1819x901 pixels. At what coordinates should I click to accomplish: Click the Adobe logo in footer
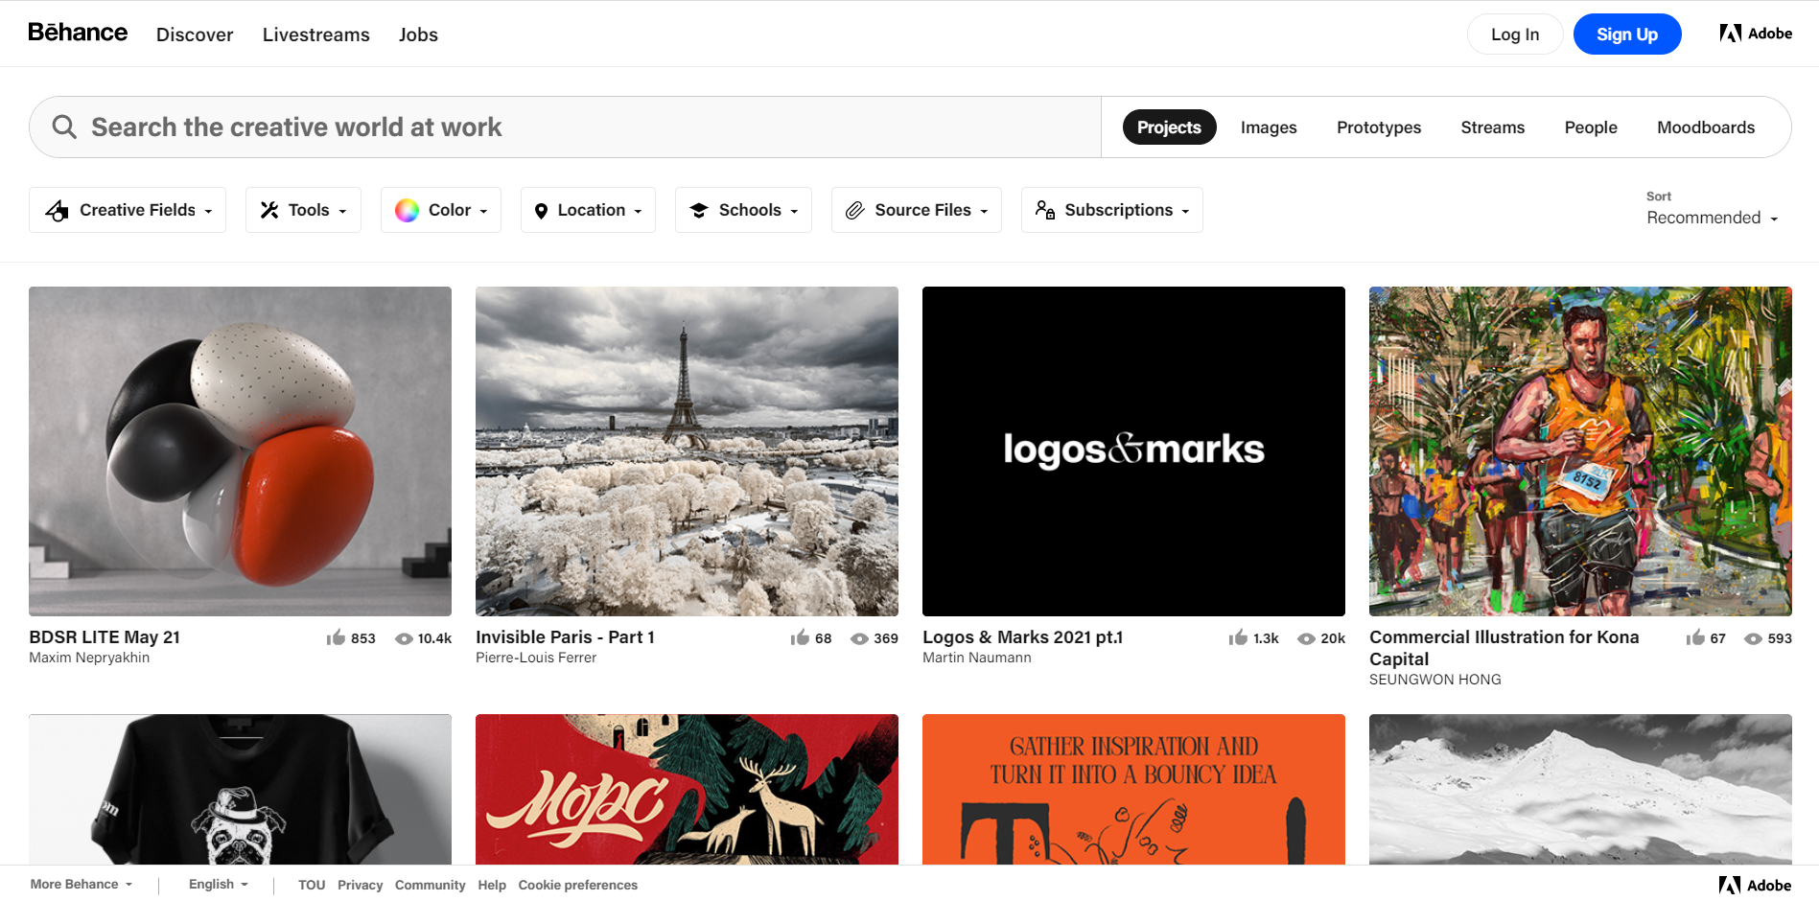click(1756, 885)
